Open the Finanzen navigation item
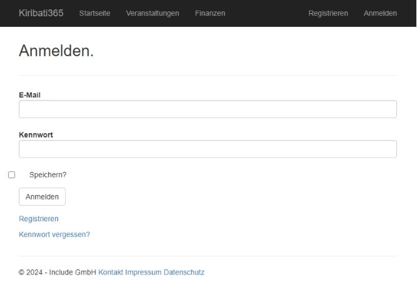 [210, 14]
